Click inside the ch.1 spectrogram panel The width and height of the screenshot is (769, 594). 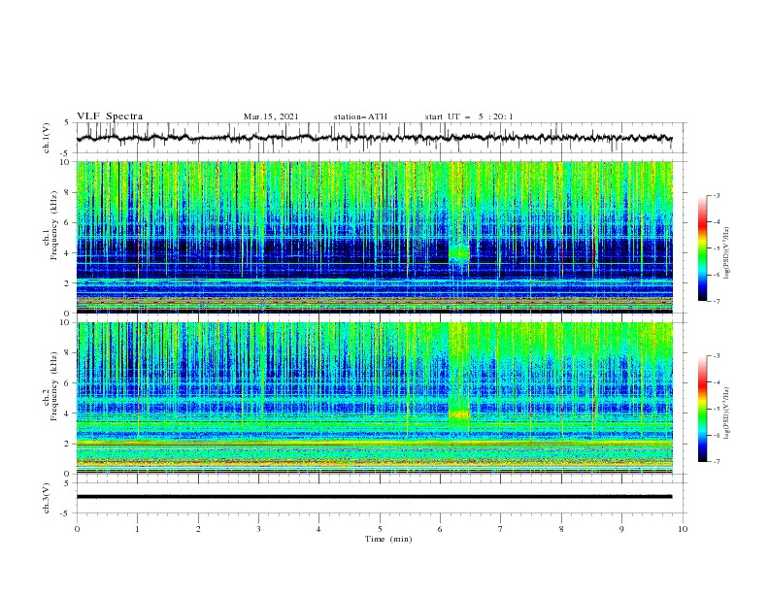[374, 237]
